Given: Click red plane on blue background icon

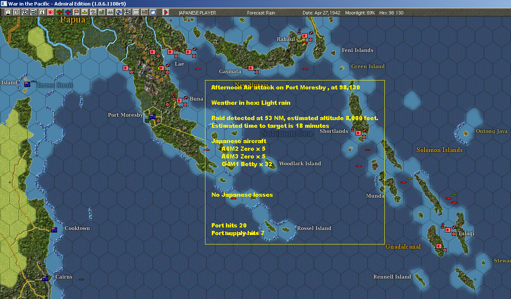Looking at the screenshot, I should click(x=67, y=12).
